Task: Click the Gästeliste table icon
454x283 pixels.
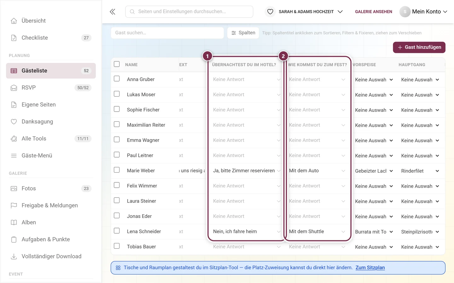Action: coord(14,71)
